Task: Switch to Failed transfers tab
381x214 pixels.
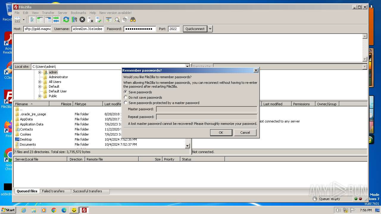Action: 53,191
